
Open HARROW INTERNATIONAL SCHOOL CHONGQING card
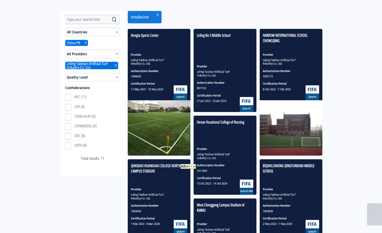pyautogui.click(x=285, y=38)
